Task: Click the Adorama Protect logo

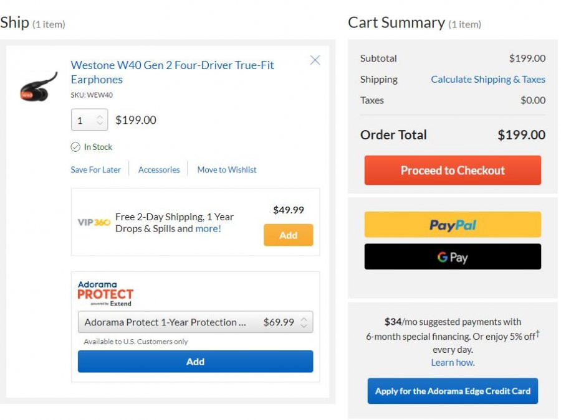Action: coord(105,294)
